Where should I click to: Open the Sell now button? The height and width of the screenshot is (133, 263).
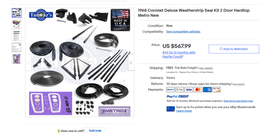coord(95,131)
